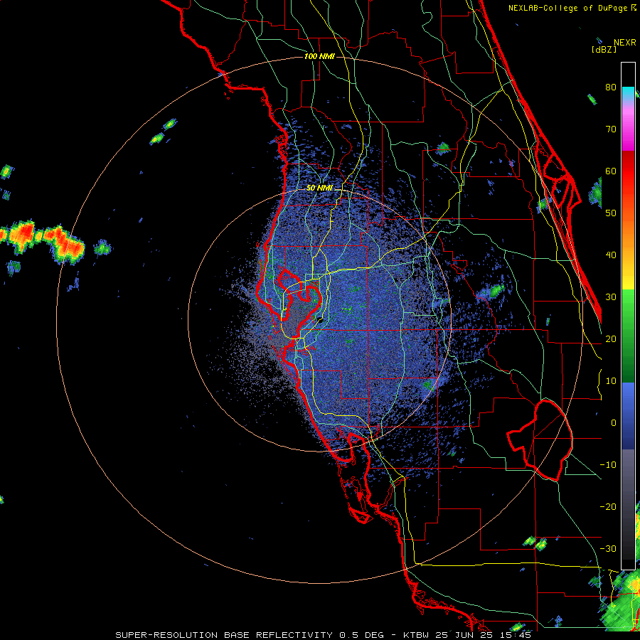Click the -30 value on the dBZ scale
The height and width of the screenshot is (640, 640).
[608, 548]
